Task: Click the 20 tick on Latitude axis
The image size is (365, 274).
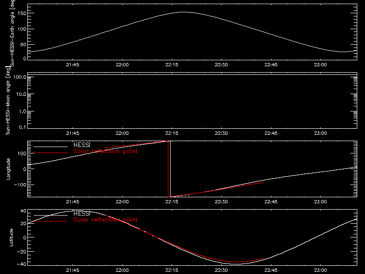Action: pos(23,223)
